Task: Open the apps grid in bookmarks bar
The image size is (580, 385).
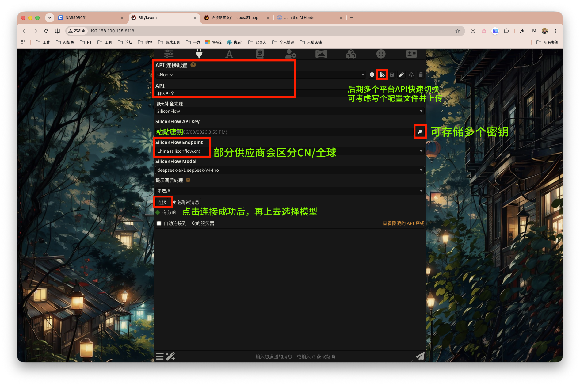Action: tap(23, 42)
